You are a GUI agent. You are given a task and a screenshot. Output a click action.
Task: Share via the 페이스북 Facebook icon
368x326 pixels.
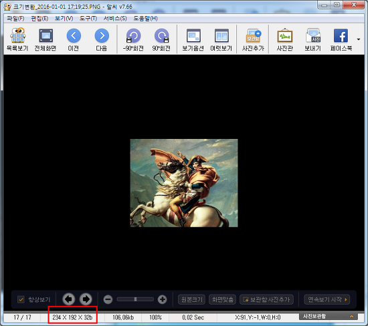tap(341, 39)
